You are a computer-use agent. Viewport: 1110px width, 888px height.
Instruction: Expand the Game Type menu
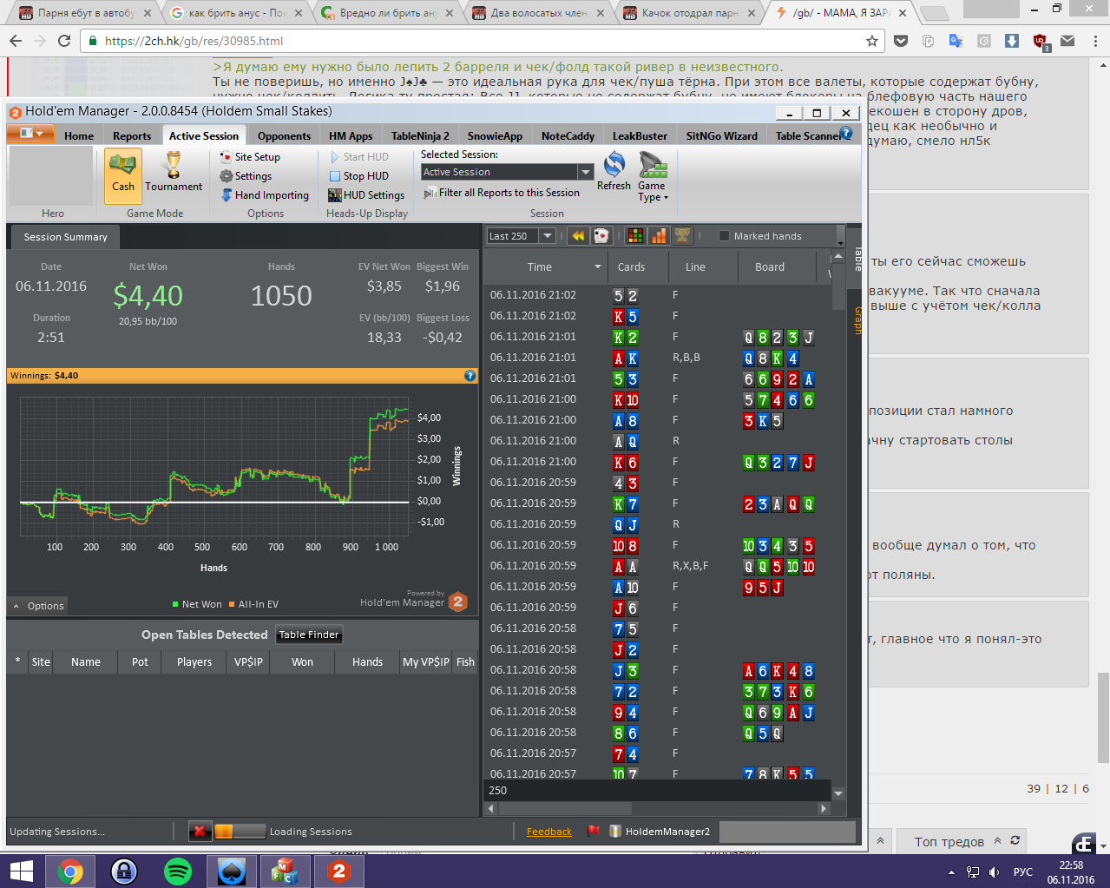coord(653,191)
